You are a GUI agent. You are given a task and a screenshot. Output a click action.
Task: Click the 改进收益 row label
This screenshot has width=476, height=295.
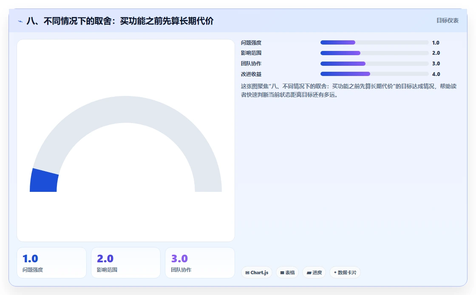tap(251, 74)
